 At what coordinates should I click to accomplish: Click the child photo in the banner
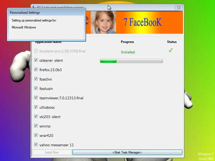click(103, 22)
